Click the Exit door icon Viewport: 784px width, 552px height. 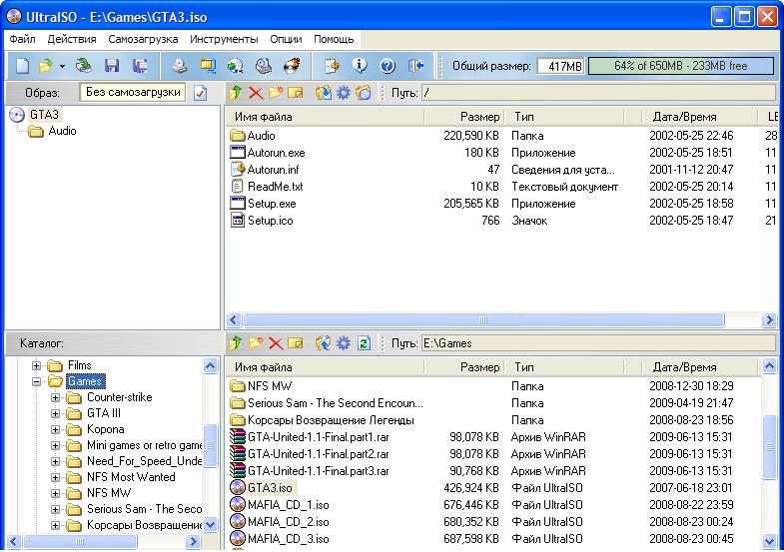[x=416, y=66]
